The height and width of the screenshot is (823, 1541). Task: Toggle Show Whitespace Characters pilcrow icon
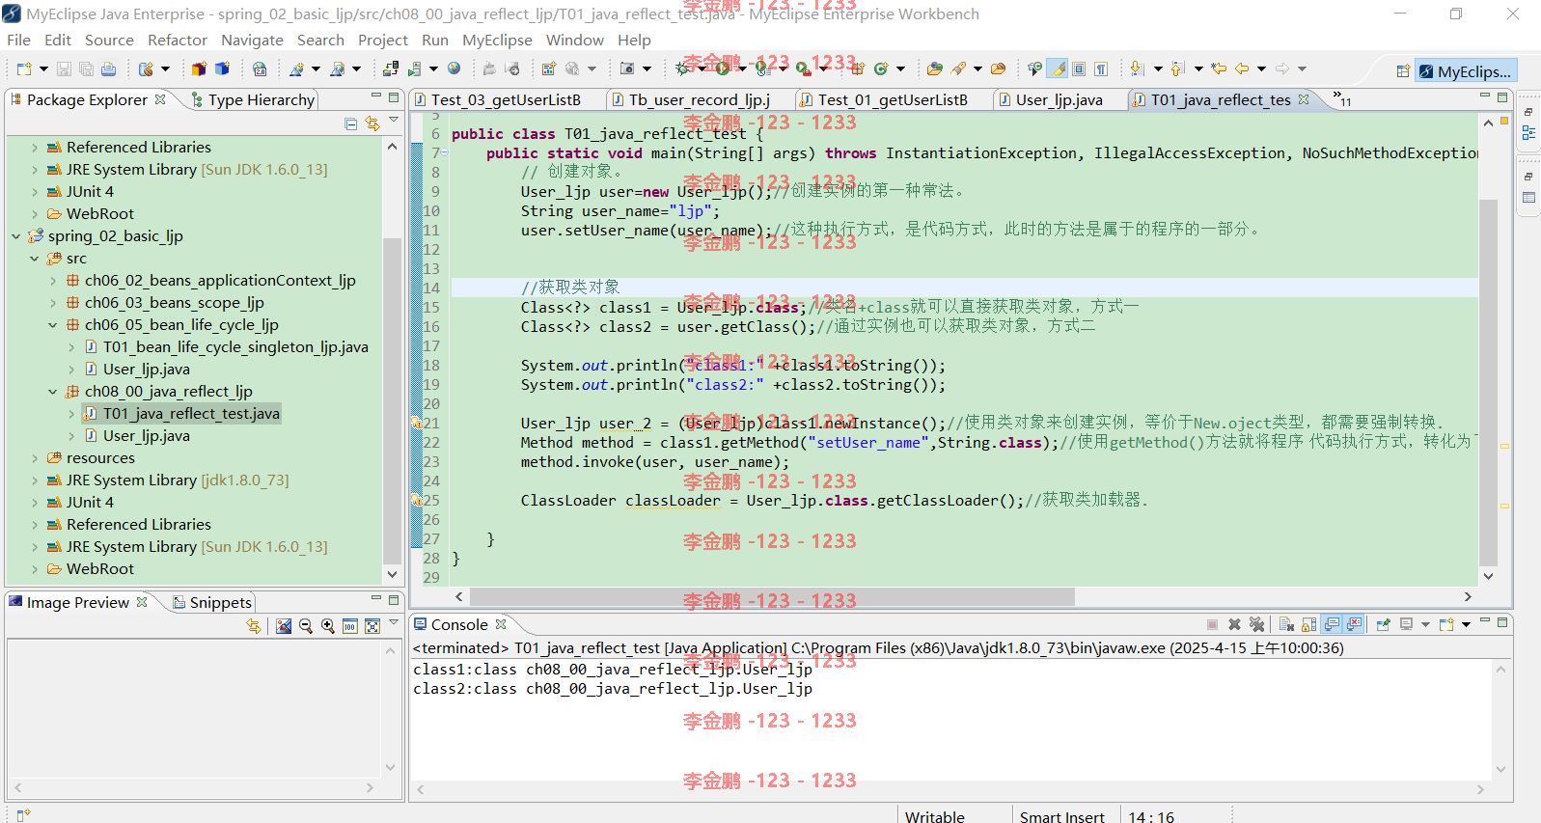click(1101, 69)
